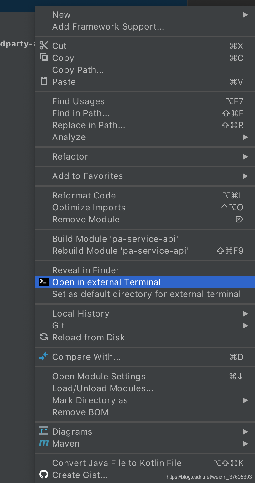Choose Reveal in Finder

[x=86, y=270]
